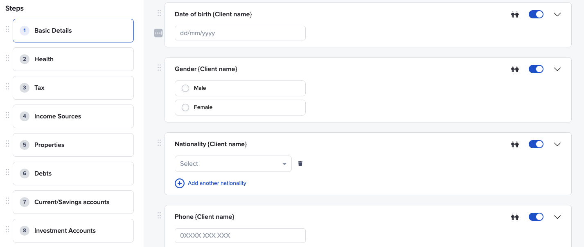Screen dimensions: 584x247
Task: Choose the Female radio option
Action: [x=185, y=107]
